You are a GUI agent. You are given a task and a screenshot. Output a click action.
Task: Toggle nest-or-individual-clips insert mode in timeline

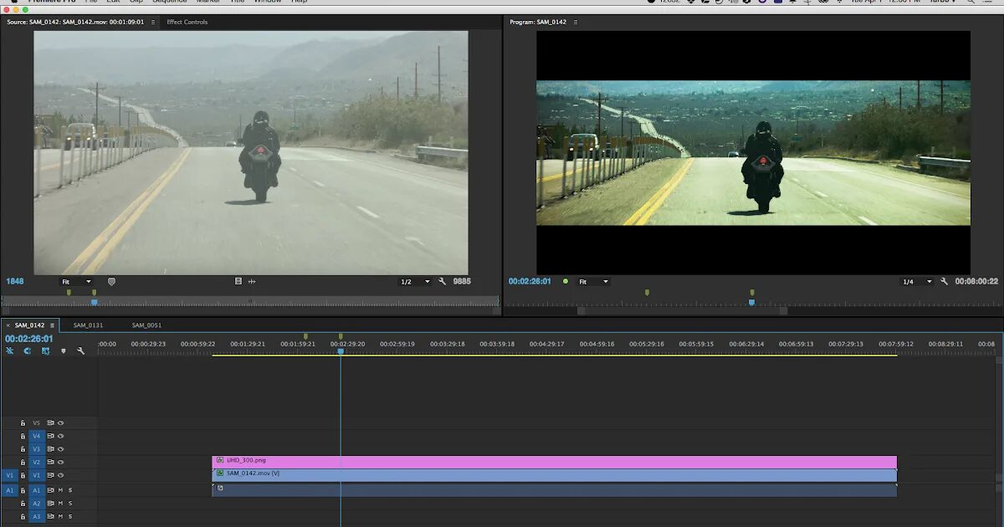(x=9, y=350)
